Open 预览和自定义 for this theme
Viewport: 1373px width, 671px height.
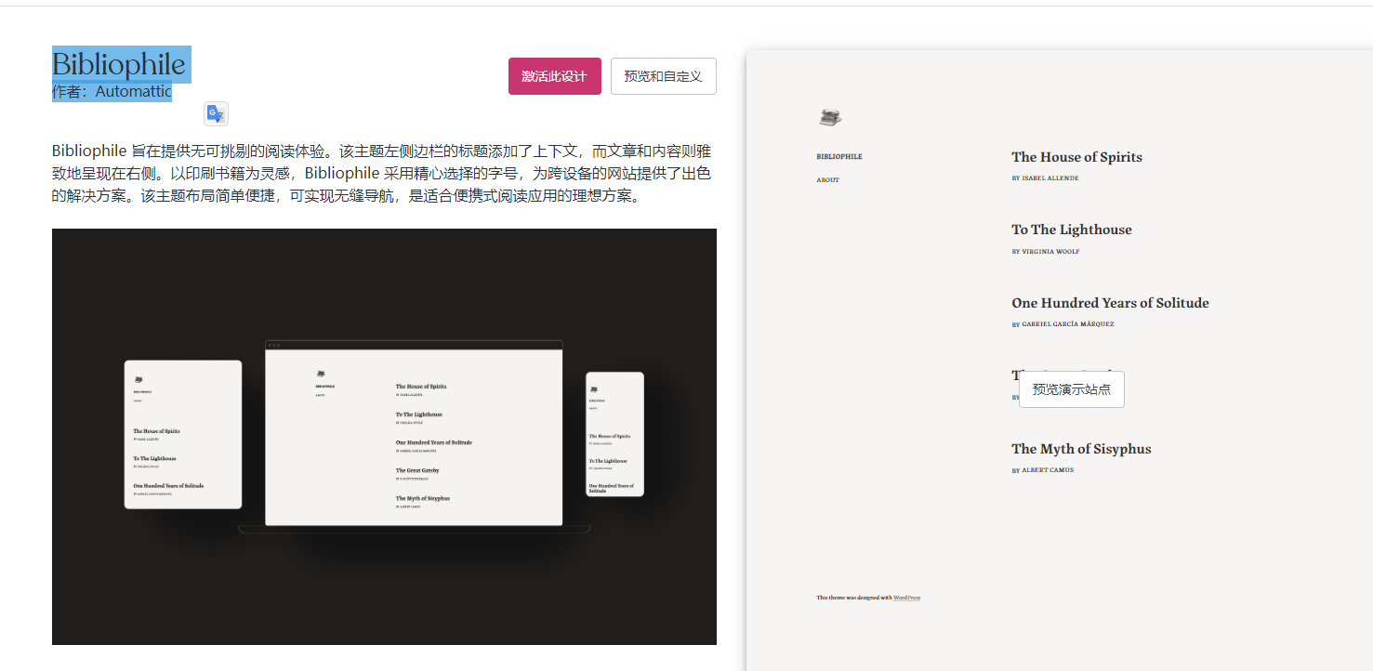click(664, 76)
